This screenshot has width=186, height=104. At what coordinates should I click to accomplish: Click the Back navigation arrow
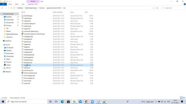coord(2,8)
